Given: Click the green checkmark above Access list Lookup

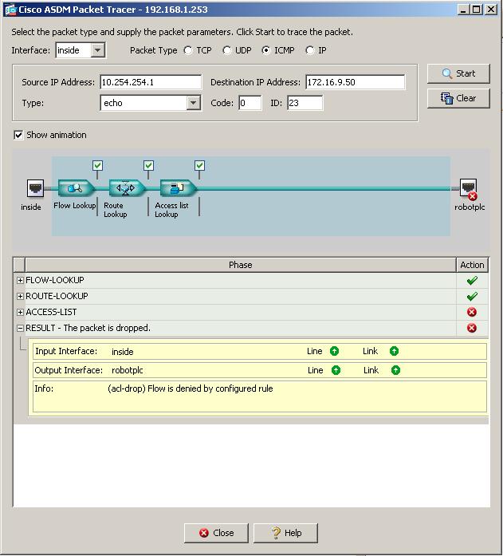Looking at the screenshot, I should click(199, 165).
